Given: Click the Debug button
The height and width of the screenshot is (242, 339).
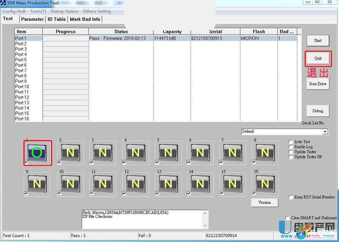Looking at the screenshot, I should [318, 111].
